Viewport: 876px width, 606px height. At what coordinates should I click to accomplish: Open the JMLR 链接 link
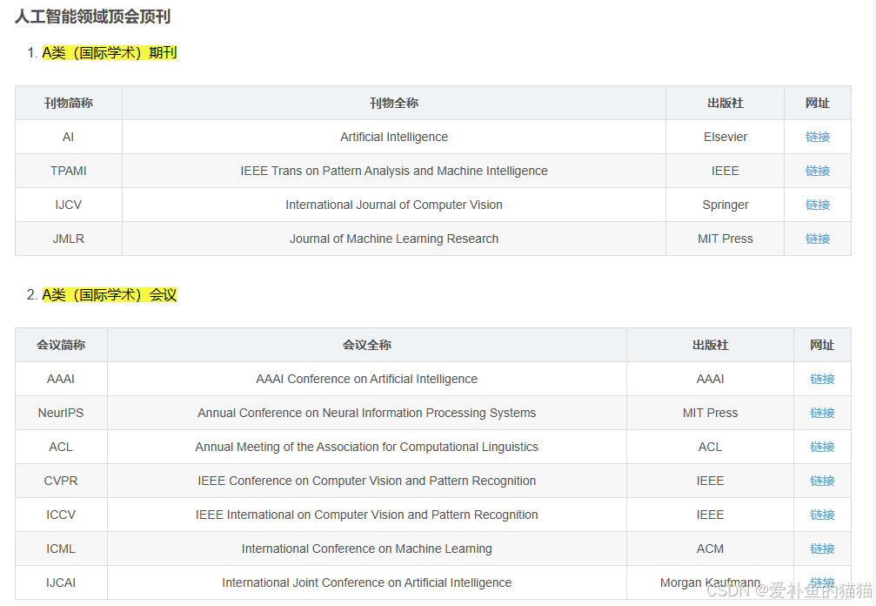click(x=818, y=239)
